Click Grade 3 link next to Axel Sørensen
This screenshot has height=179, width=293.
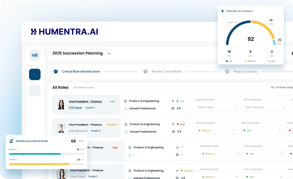(x=96, y=131)
